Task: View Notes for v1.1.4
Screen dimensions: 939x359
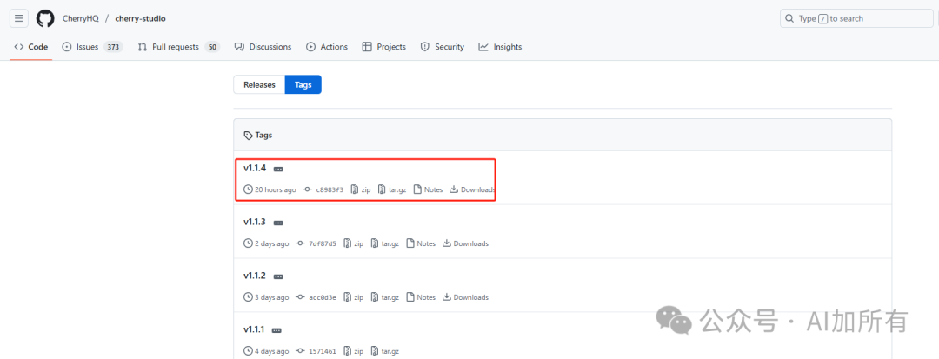Action: click(x=428, y=189)
